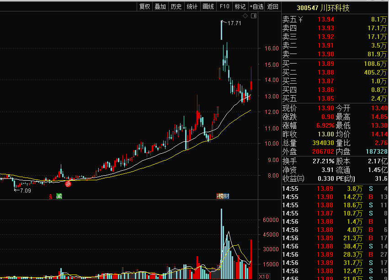
Task: Click 最低 value 13.30
Action: tap(379, 125)
